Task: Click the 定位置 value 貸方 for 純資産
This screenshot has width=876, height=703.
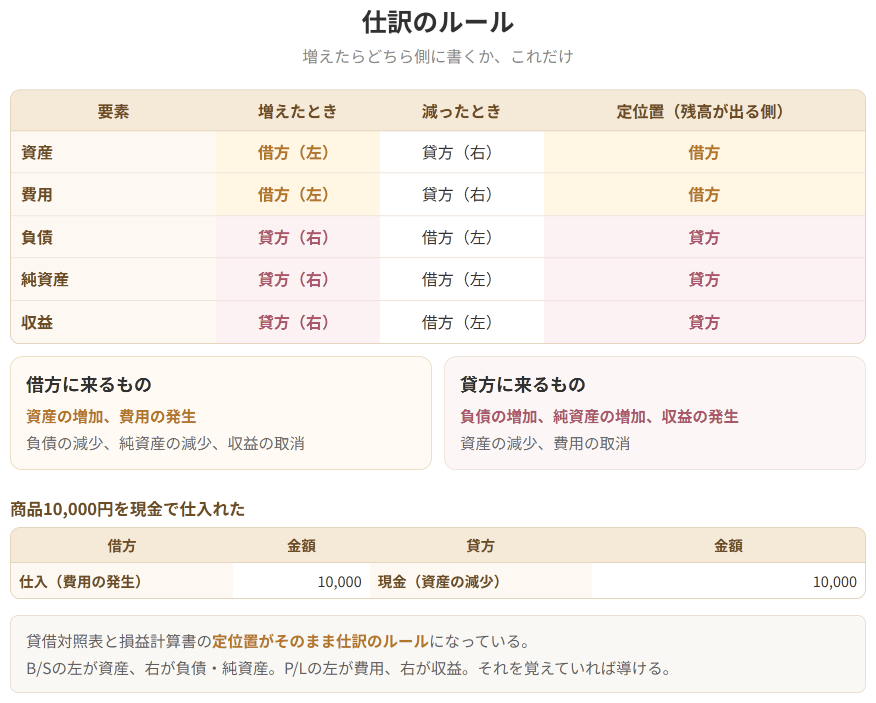Action: click(x=704, y=279)
